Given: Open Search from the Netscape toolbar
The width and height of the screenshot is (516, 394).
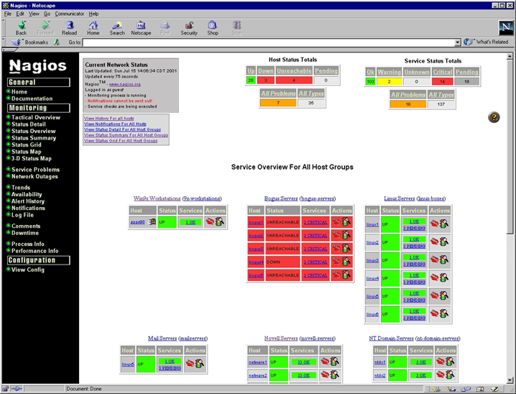Looking at the screenshot, I should click(x=117, y=26).
